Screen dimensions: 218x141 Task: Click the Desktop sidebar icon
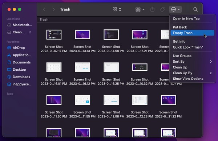[x=9, y=70]
